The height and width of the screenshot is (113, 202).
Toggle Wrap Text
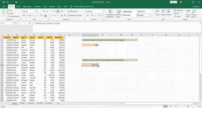click(x=73, y=11)
